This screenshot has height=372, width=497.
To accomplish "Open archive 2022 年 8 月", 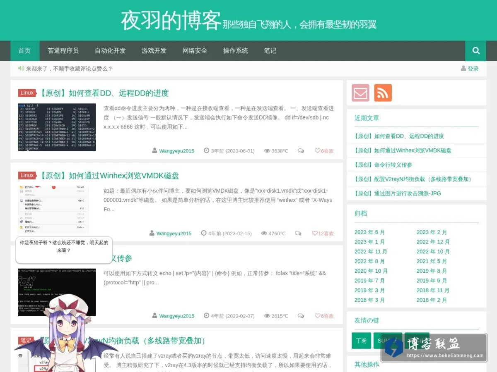I will click(369, 261).
